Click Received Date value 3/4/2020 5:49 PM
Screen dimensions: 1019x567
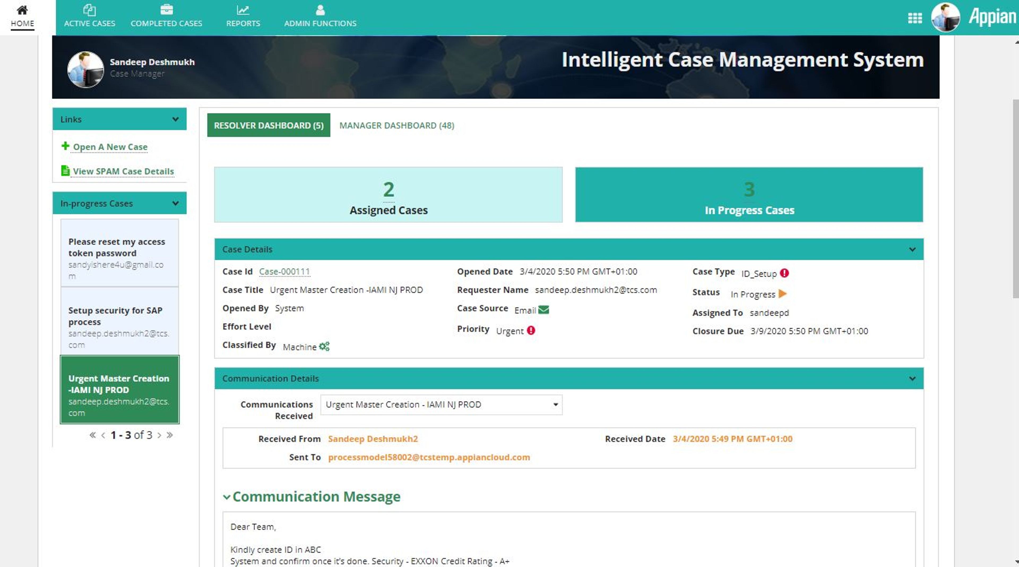(x=733, y=439)
